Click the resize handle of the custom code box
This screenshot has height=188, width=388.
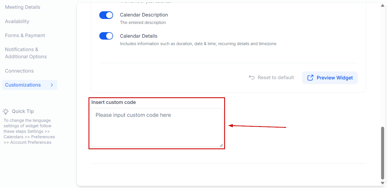[x=221, y=145]
